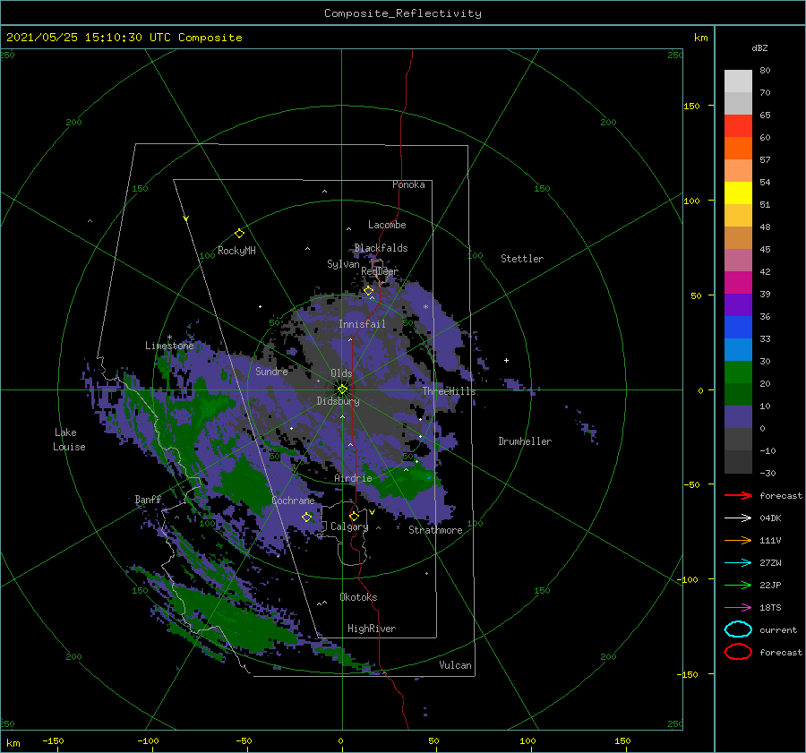Image resolution: width=806 pixels, height=753 pixels.
Task: Click the 'Strathmore' city label
Action: tap(435, 530)
